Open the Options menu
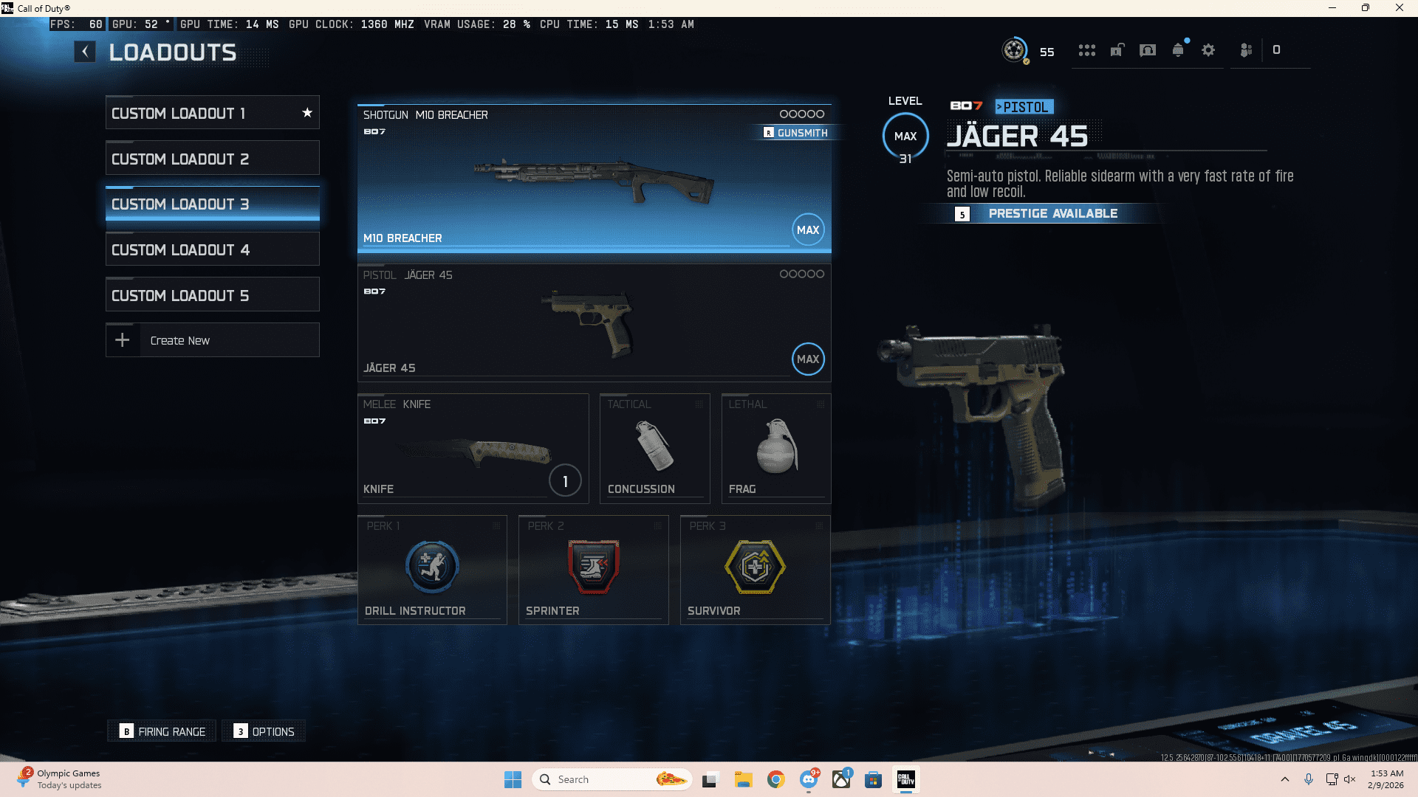 point(264,731)
